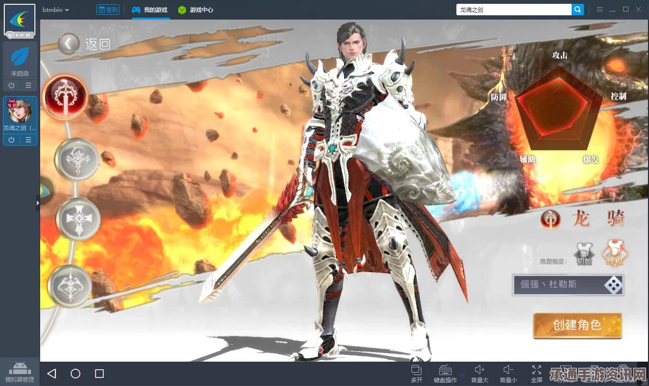Open 键盘操作 keyboard mapping
Screen dimensions: 649x386
click(445, 374)
